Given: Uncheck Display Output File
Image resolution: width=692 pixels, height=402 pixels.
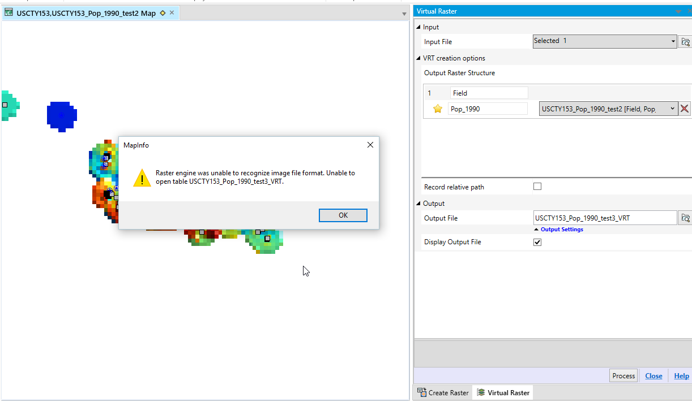Looking at the screenshot, I should coord(537,241).
